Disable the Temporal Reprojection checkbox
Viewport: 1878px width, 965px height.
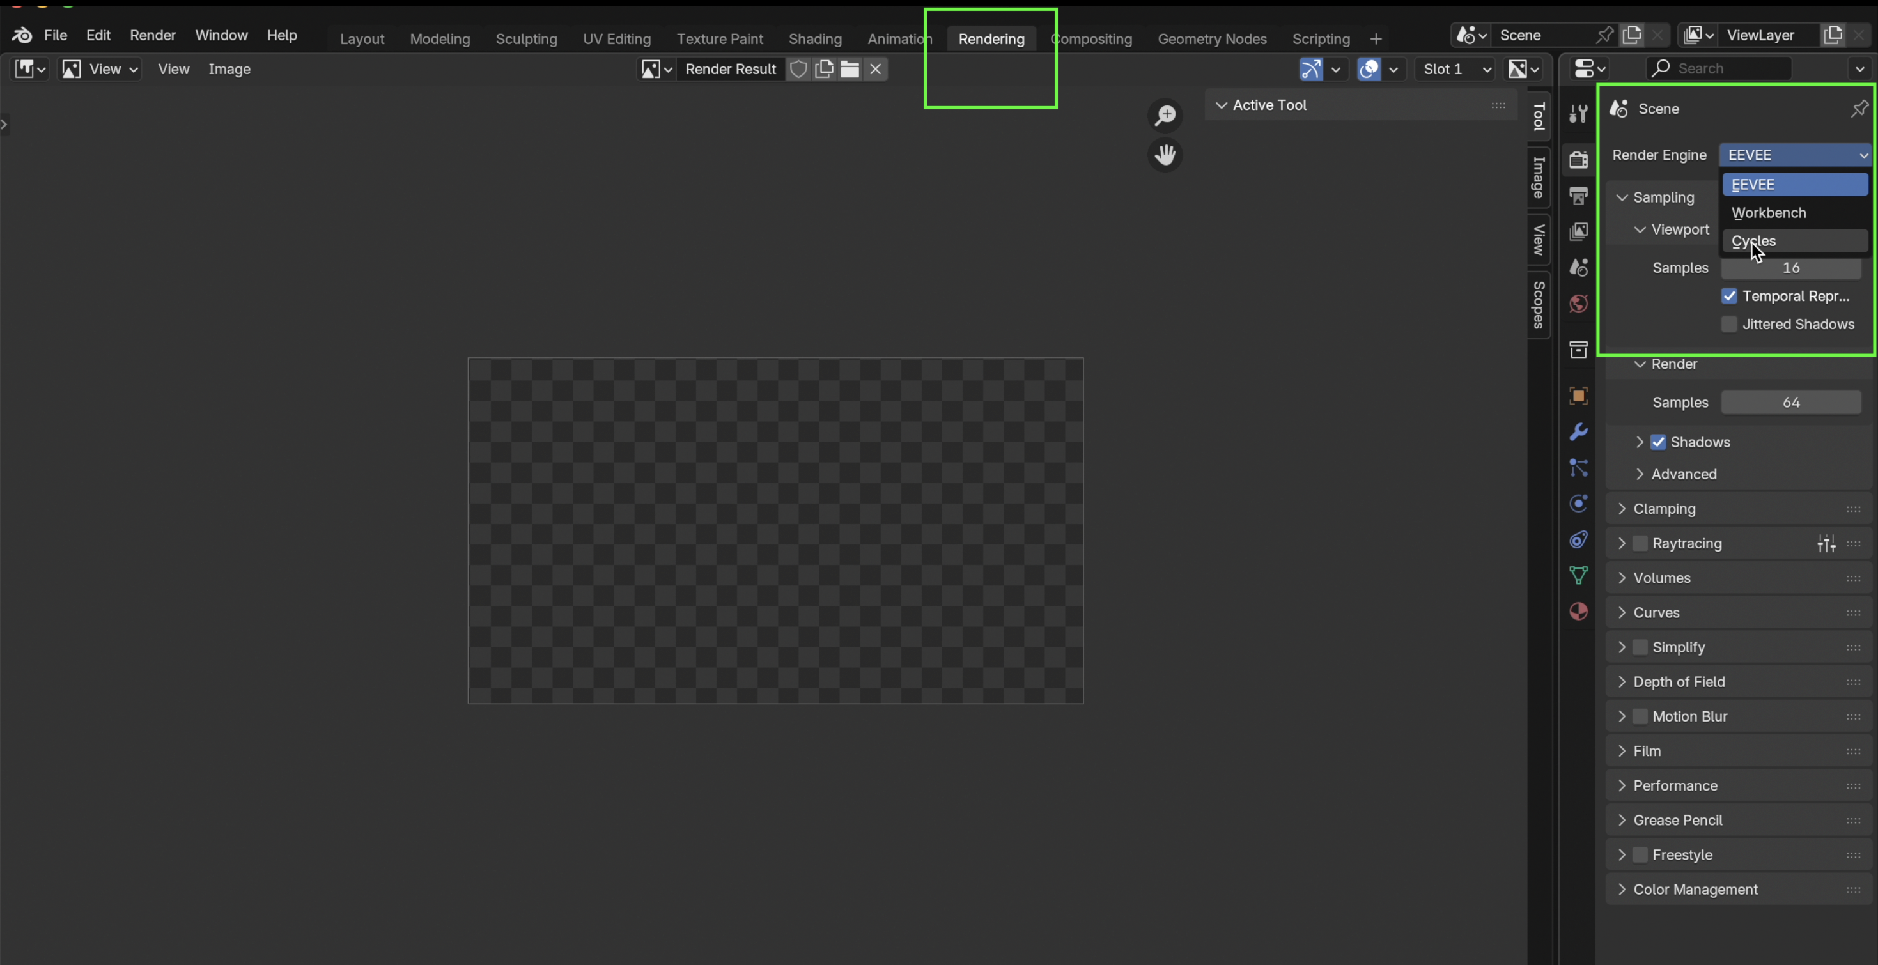point(1729,296)
